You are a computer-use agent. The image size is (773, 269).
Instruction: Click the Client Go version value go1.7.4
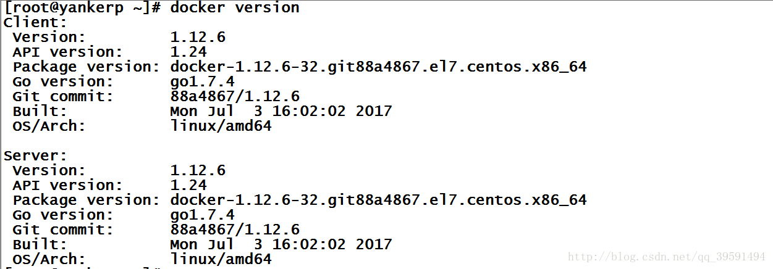(202, 81)
